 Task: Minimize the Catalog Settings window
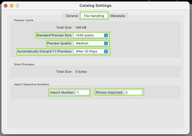coord(12,6)
